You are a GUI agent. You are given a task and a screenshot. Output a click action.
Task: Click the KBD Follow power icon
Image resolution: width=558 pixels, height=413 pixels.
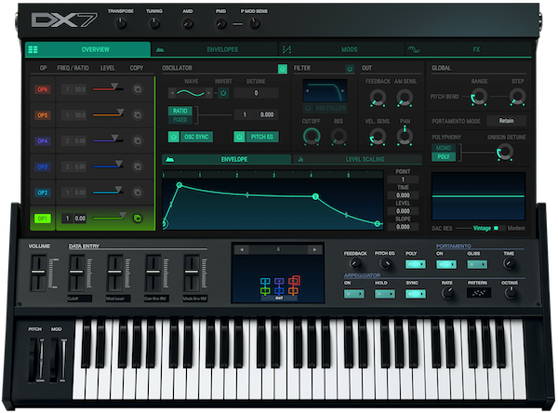click(x=308, y=108)
